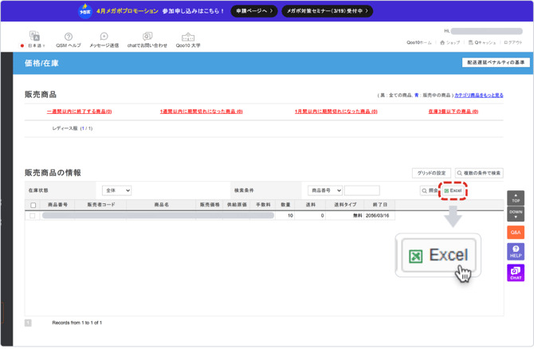Jump DOWN using the side button
The image size is (534, 349).
(x=516, y=214)
